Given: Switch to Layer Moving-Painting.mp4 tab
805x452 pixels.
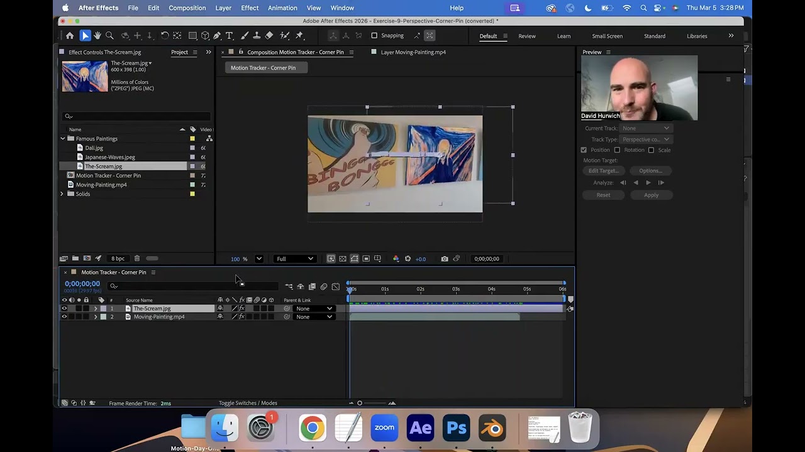Looking at the screenshot, I should [413, 52].
